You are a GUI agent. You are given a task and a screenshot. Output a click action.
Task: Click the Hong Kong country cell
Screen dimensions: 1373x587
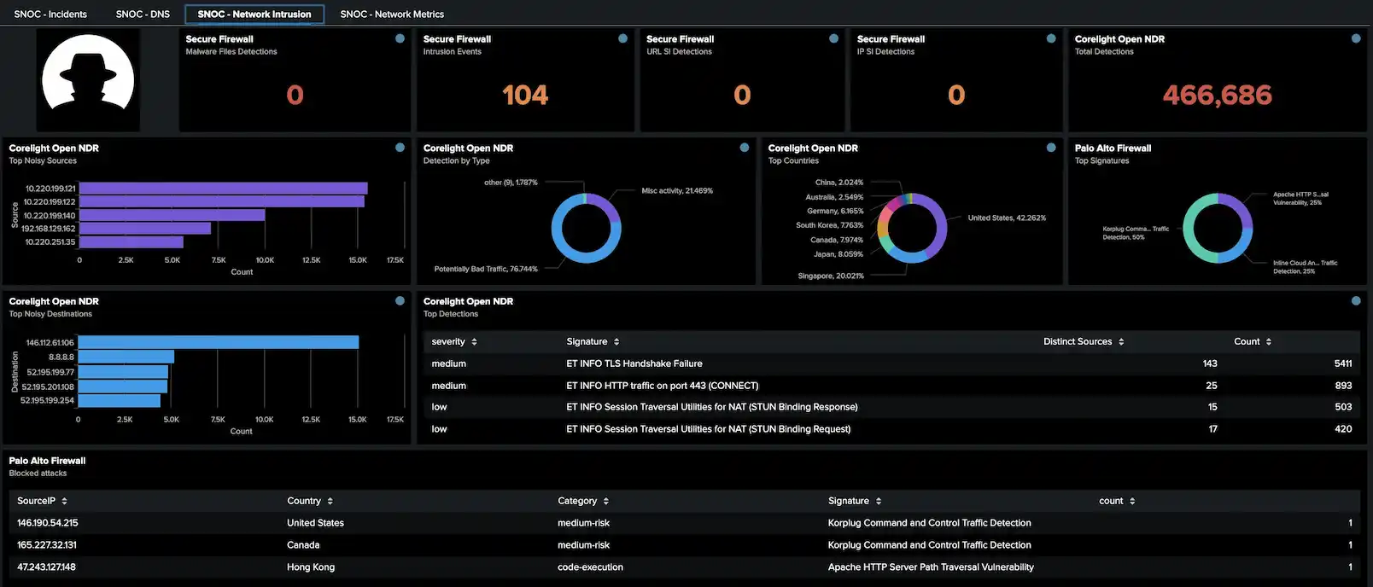pyautogui.click(x=311, y=567)
